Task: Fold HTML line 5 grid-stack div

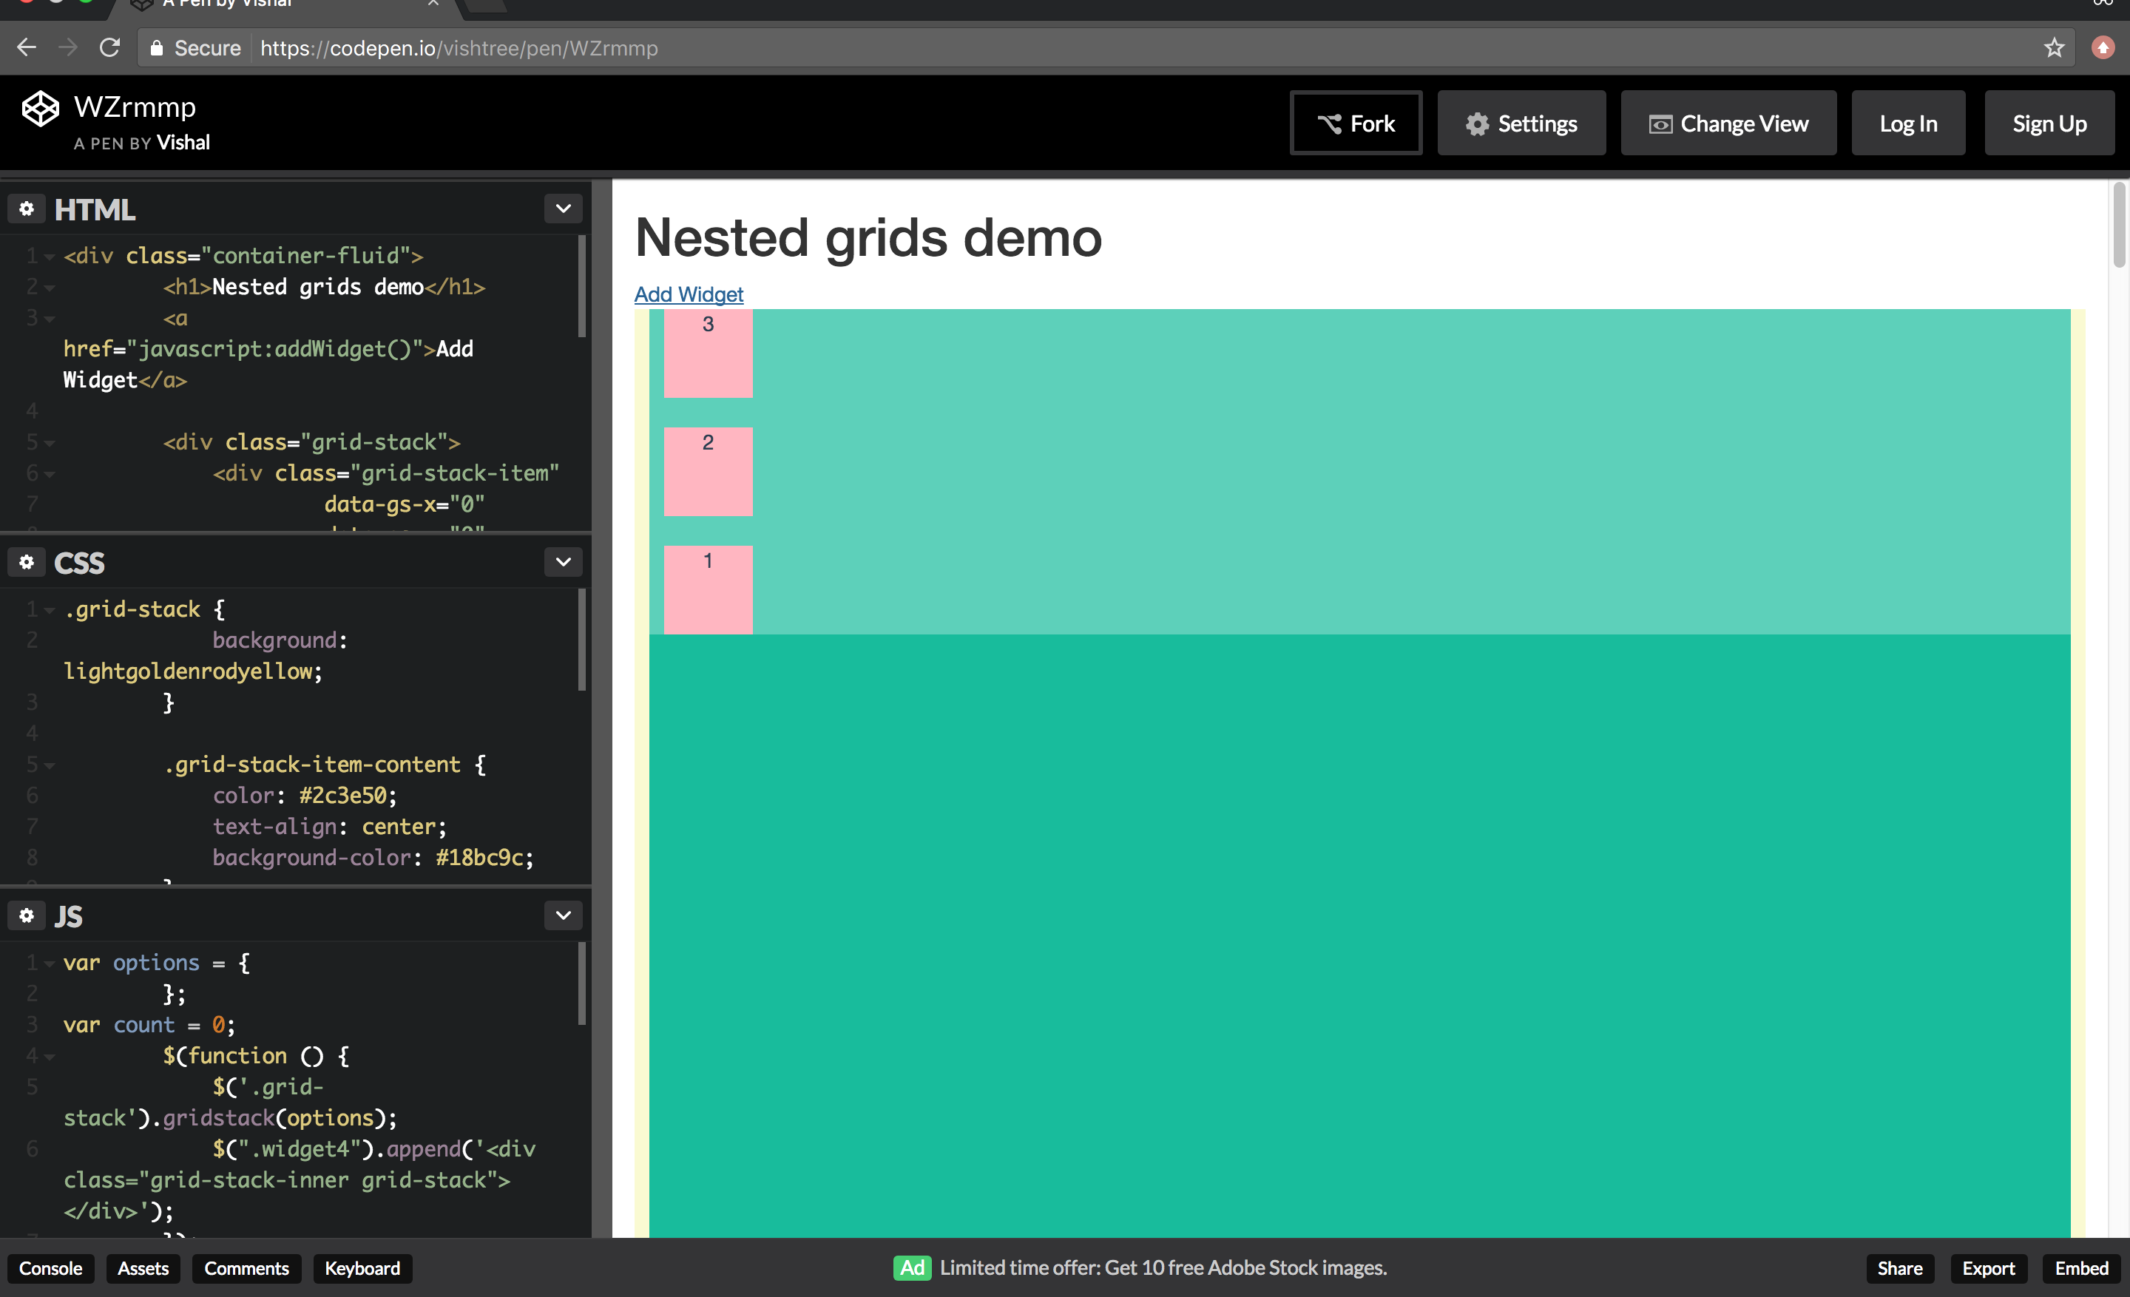Action: (50, 443)
